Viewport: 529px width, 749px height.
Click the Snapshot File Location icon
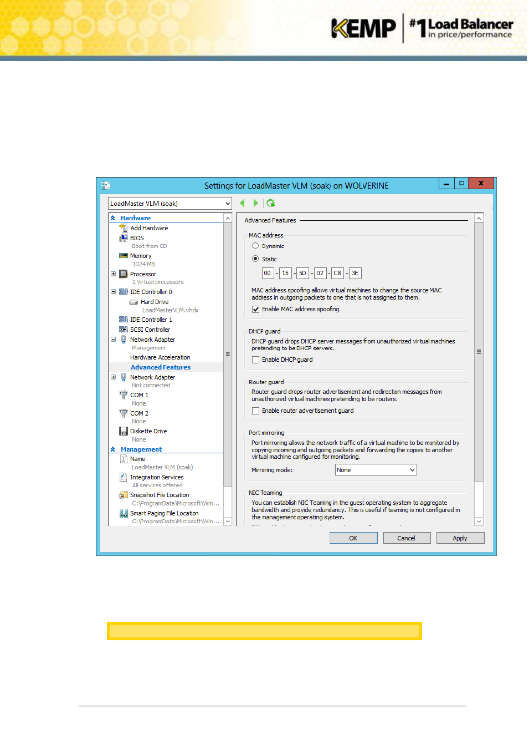tap(124, 495)
